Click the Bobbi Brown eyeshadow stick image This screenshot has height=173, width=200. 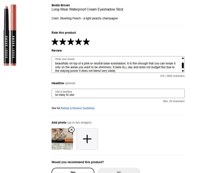pyautogui.click(x=10, y=35)
